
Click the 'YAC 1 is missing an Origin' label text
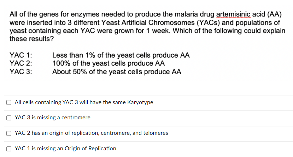(65, 149)
